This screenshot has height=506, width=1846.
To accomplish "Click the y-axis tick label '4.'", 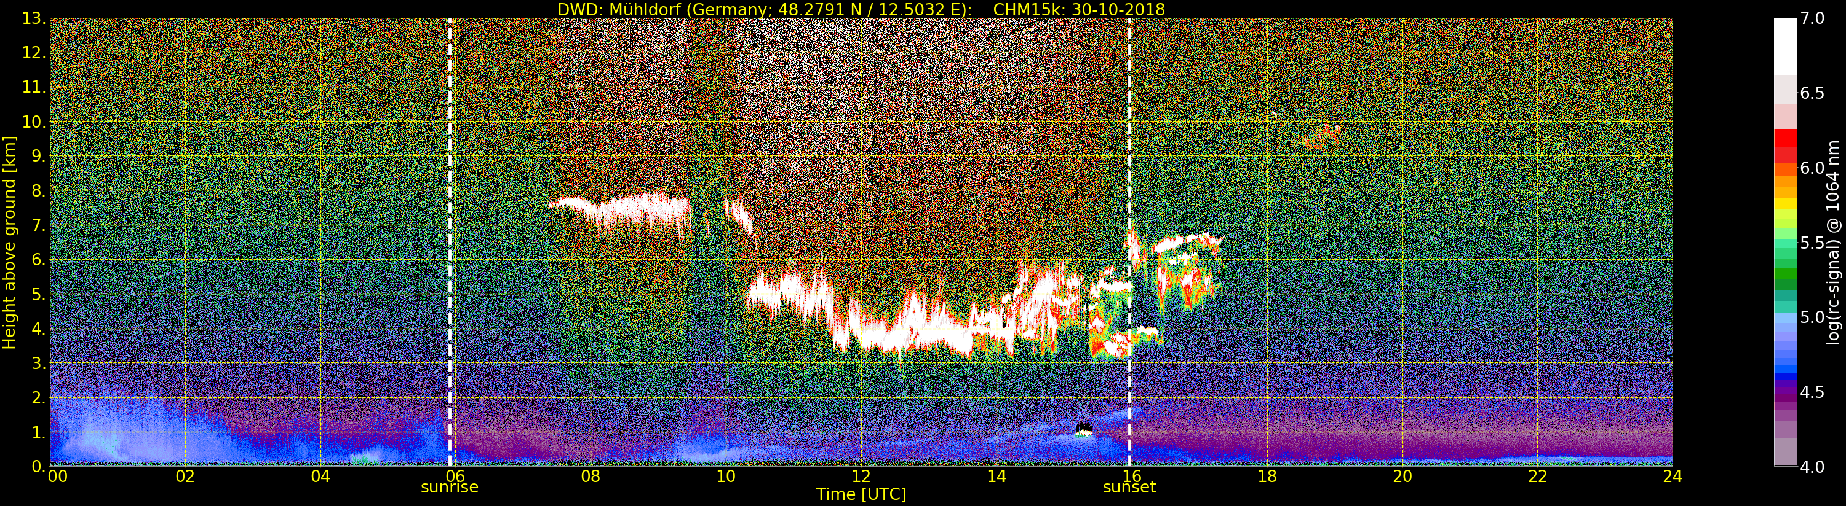I will pyautogui.click(x=38, y=329).
